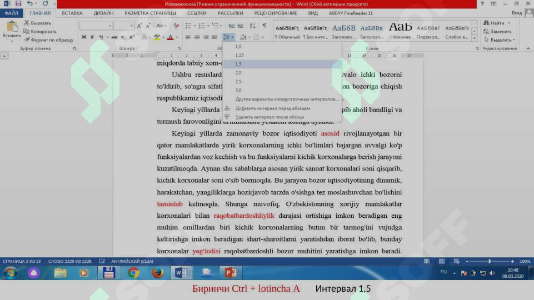Switch to print layout view in status bar
Viewport: 534px width, 300px height.
click(441, 261)
